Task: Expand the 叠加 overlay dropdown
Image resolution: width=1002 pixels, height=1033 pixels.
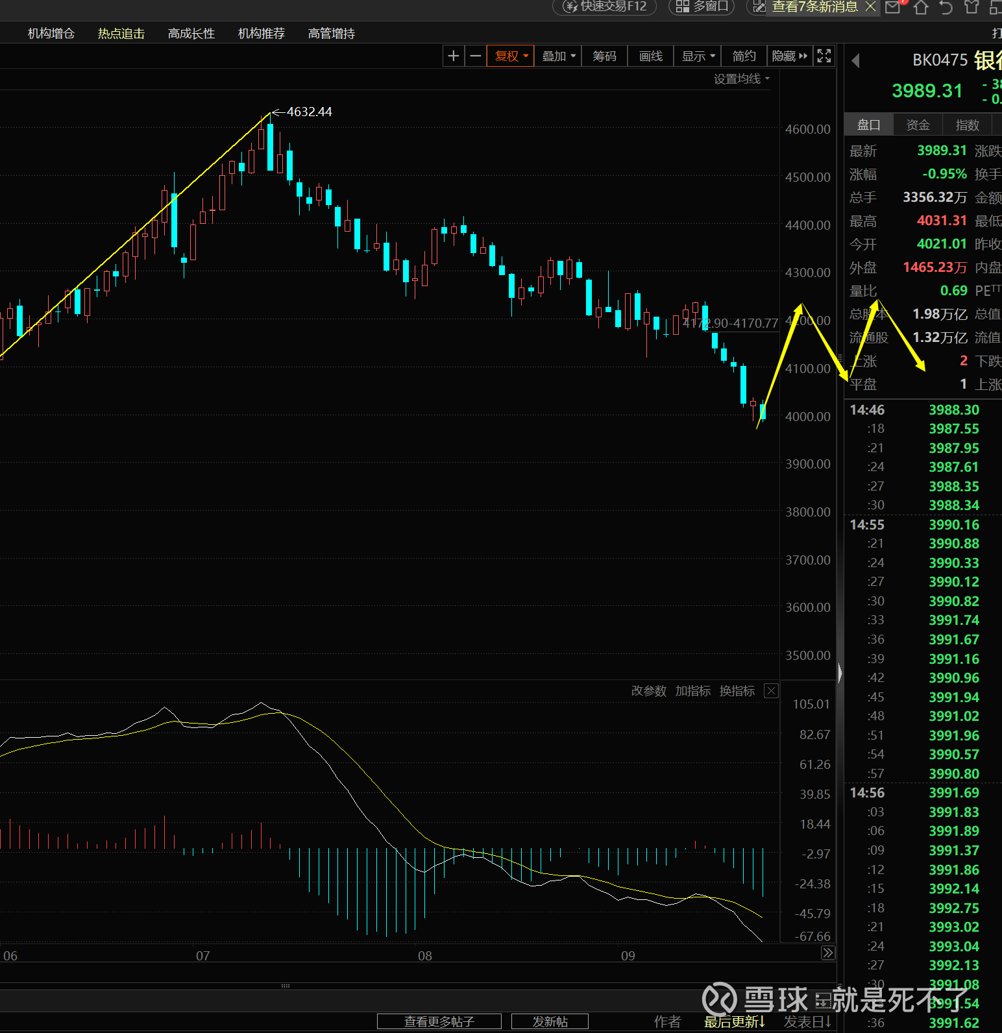Action: coord(558,56)
